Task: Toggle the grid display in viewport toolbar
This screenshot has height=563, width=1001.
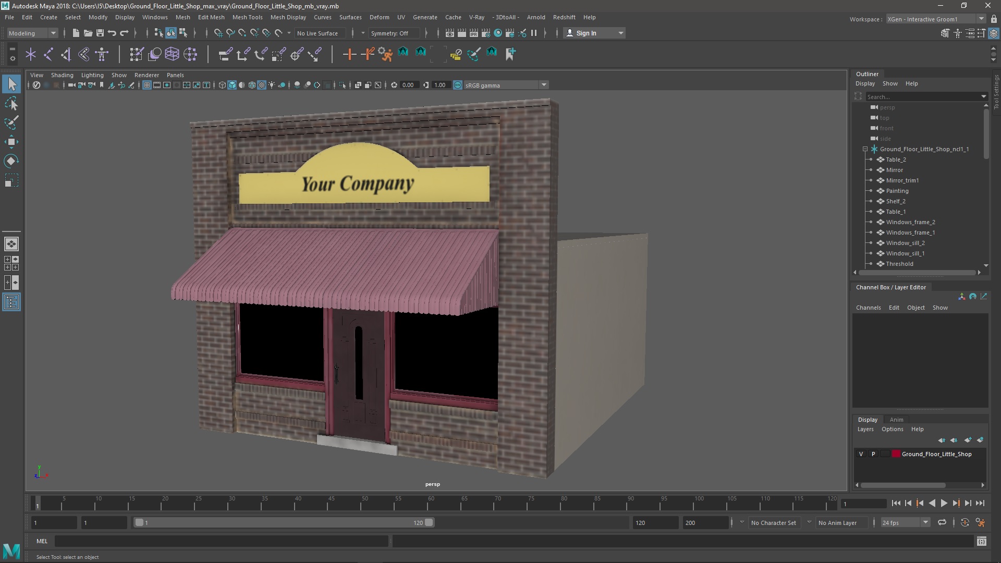Action: (x=147, y=85)
